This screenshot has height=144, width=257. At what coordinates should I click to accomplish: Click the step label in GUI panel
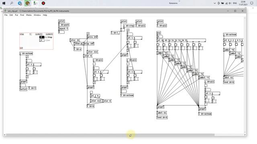[x=22, y=34]
